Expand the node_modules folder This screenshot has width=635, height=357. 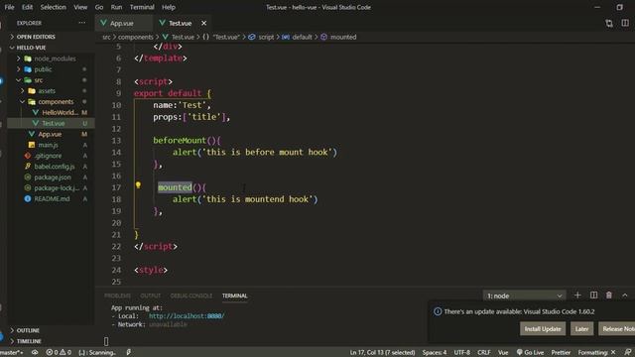[51, 59]
